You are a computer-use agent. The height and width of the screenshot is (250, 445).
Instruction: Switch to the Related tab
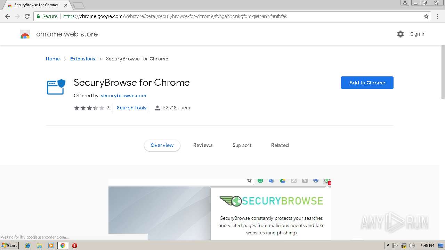pyautogui.click(x=280, y=145)
